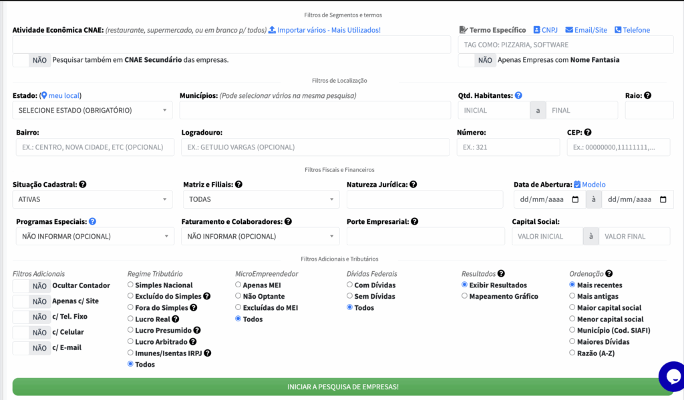Choose the CNPJ specific term option
The height and width of the screenshot is (400, 684).
pos(545,30)
